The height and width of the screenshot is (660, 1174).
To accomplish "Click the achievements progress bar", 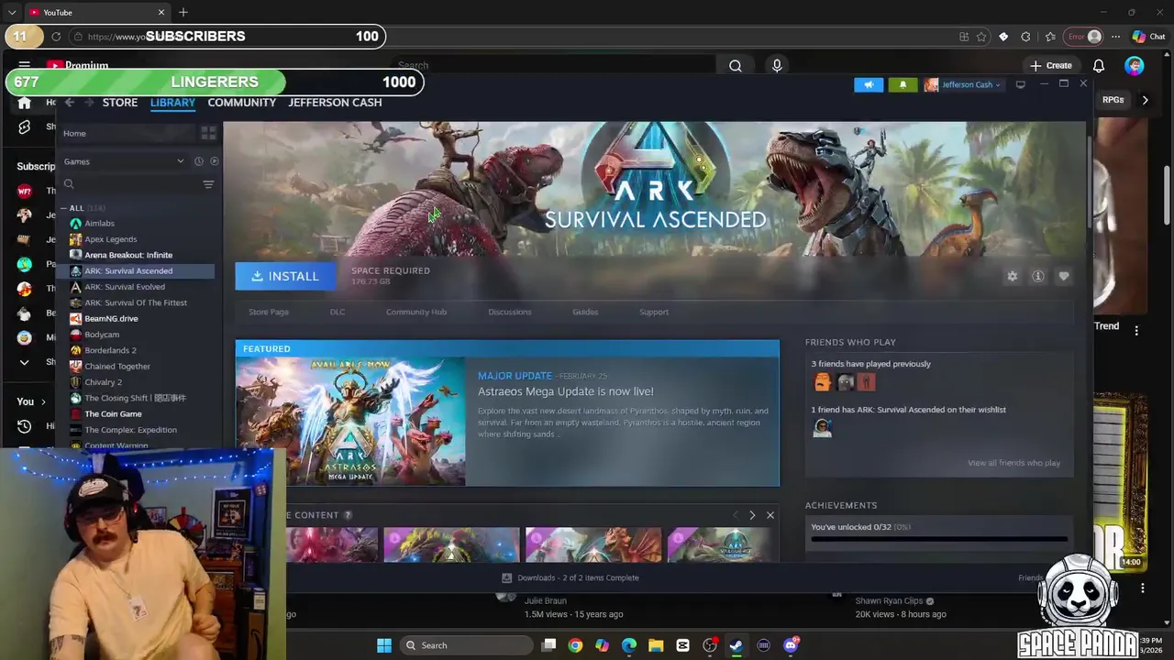I will click(x=939, y=541).
